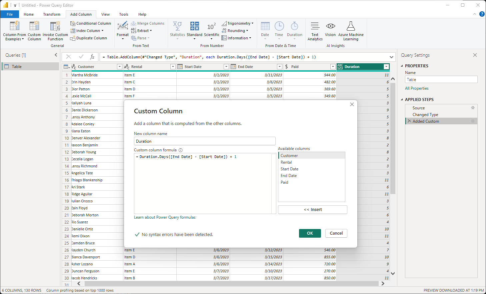The height and width of the screenshot is (294, 486).
Task: Click the Conditional Column button
Action: tap(91, 23)
